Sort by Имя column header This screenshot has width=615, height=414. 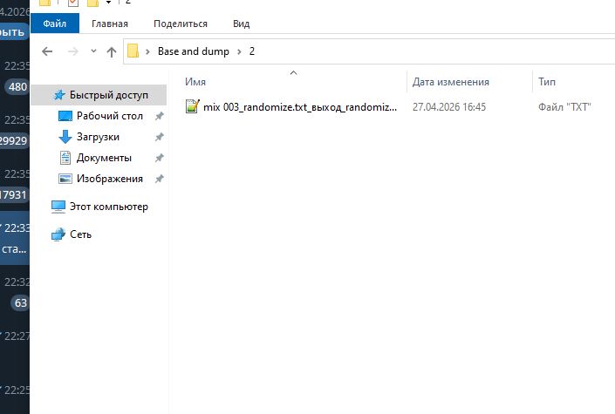click(x=195, y=82)
